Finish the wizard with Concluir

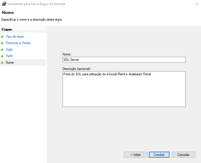tap(159, 155)
